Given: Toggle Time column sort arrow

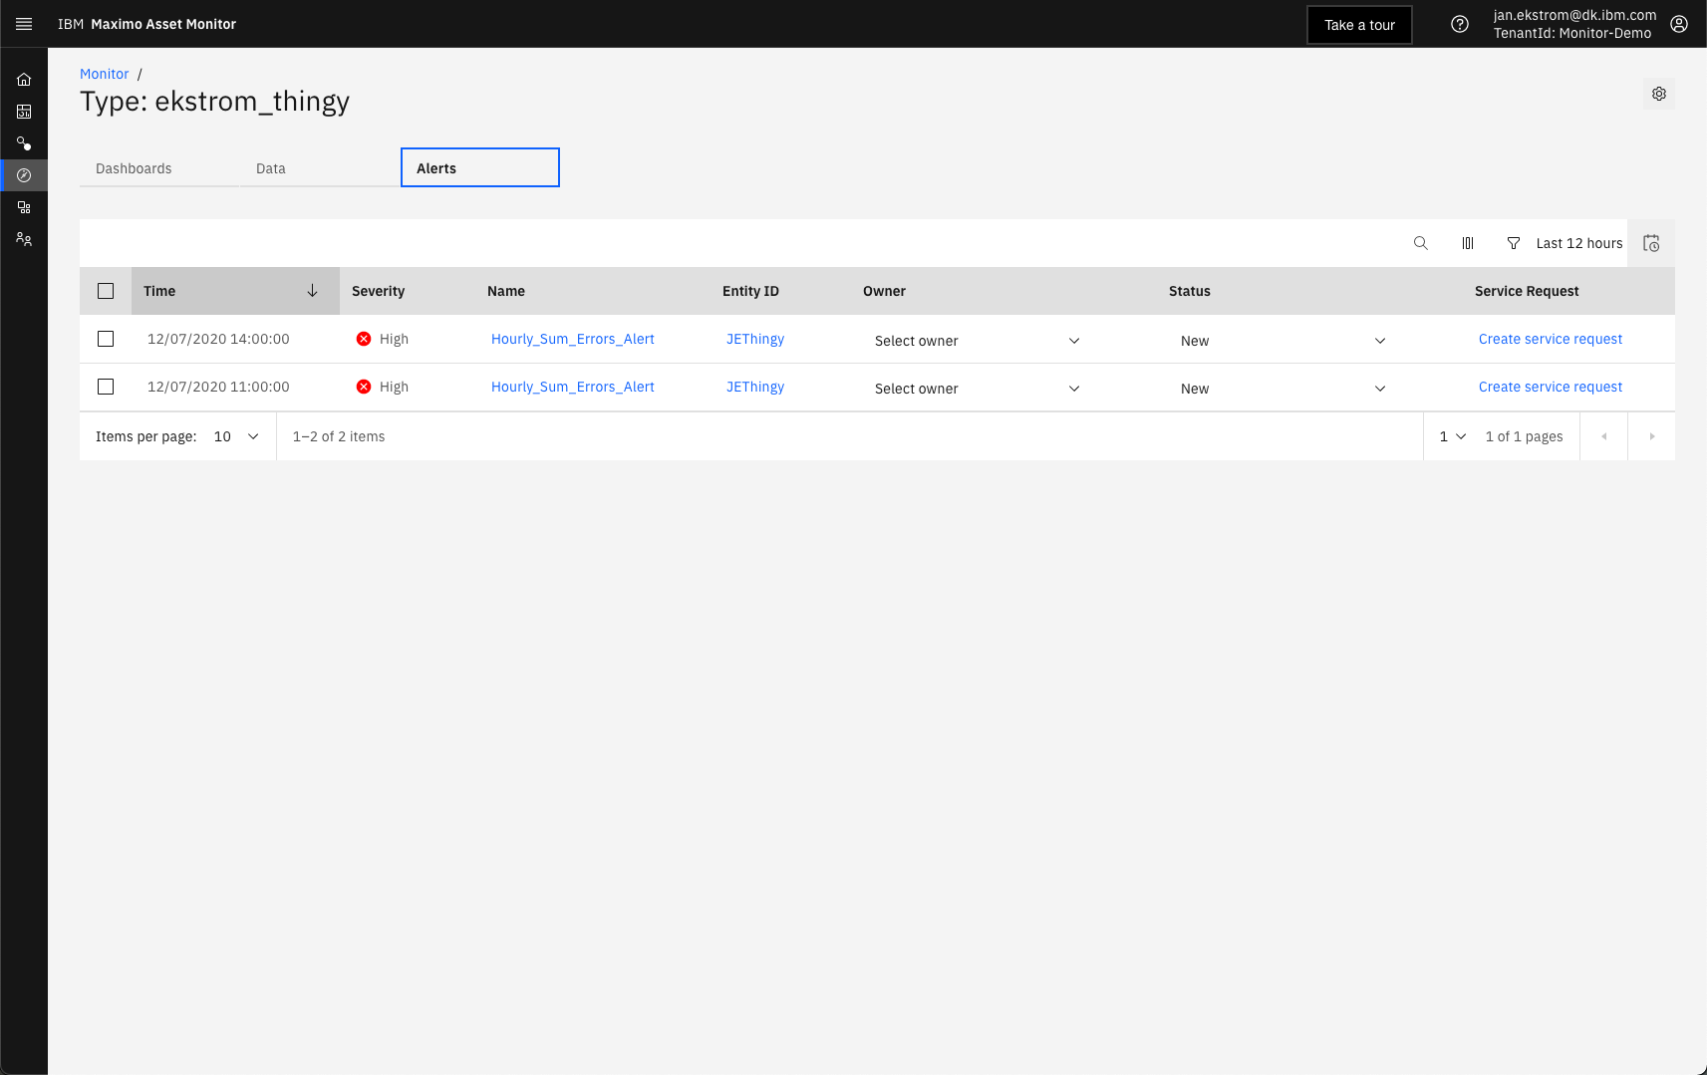Looking at the screenshot, I should (312, 291).
